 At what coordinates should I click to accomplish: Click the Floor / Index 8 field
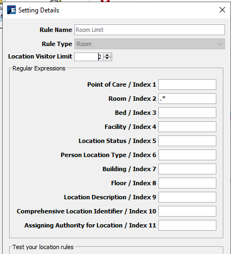point(187,183)
